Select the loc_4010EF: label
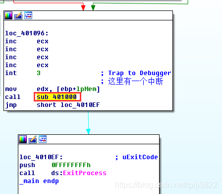 pyautogui.click(x=41, y=157)
